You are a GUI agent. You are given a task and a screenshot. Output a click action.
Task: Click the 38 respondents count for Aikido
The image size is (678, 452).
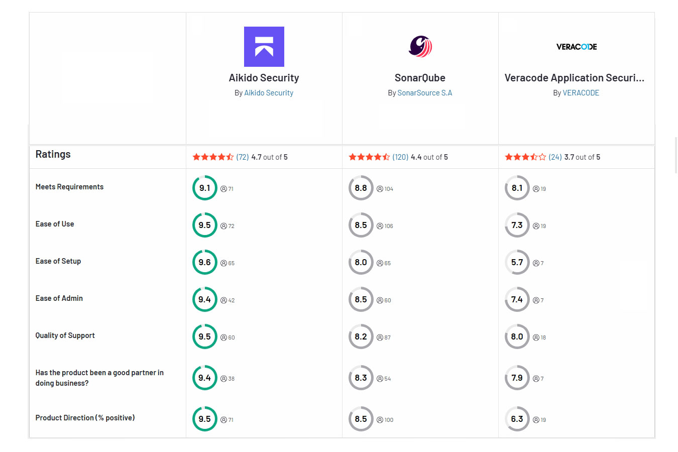[x=228, y=379]
